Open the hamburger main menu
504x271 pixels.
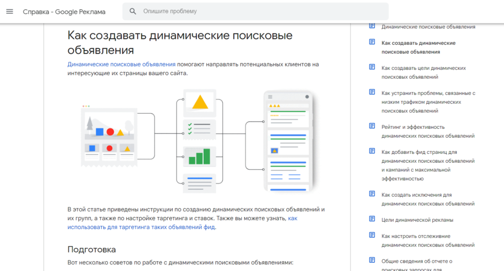(x=10, y=12)
